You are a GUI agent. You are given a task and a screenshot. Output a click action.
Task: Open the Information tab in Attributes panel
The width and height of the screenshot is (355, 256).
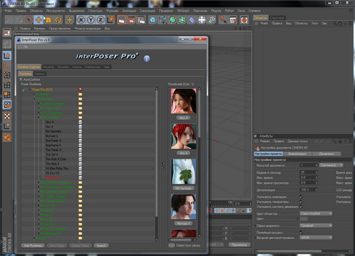297,154
